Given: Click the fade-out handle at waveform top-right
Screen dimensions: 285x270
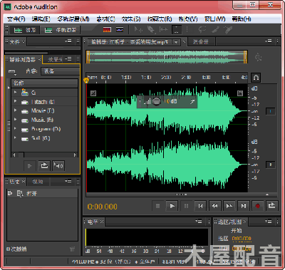Looking at the screenshot, I should coord(240,93).
